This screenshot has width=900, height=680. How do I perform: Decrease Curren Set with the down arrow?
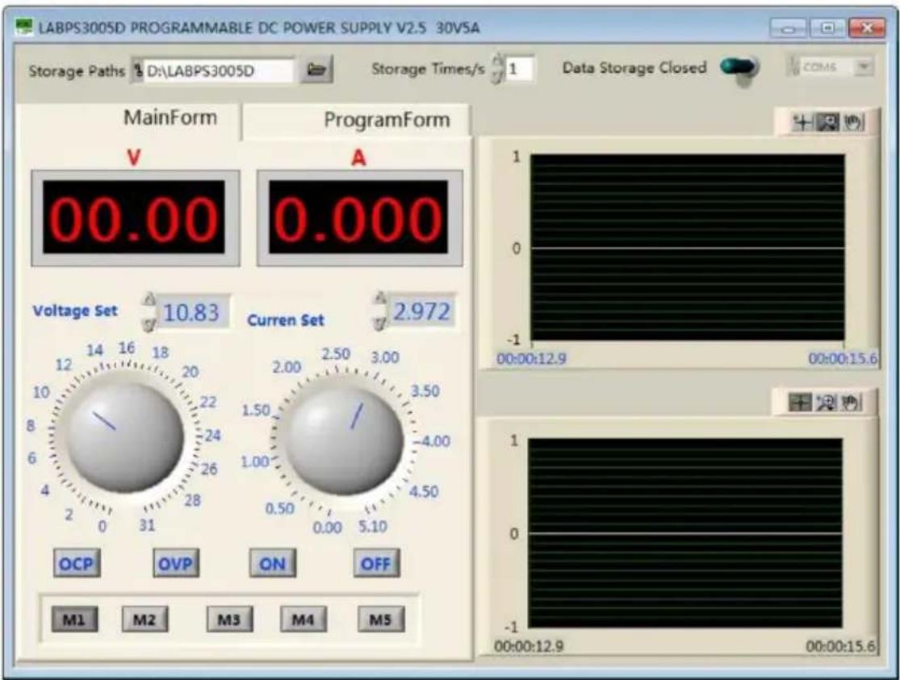pyautogui.click(x=379, y=323)
